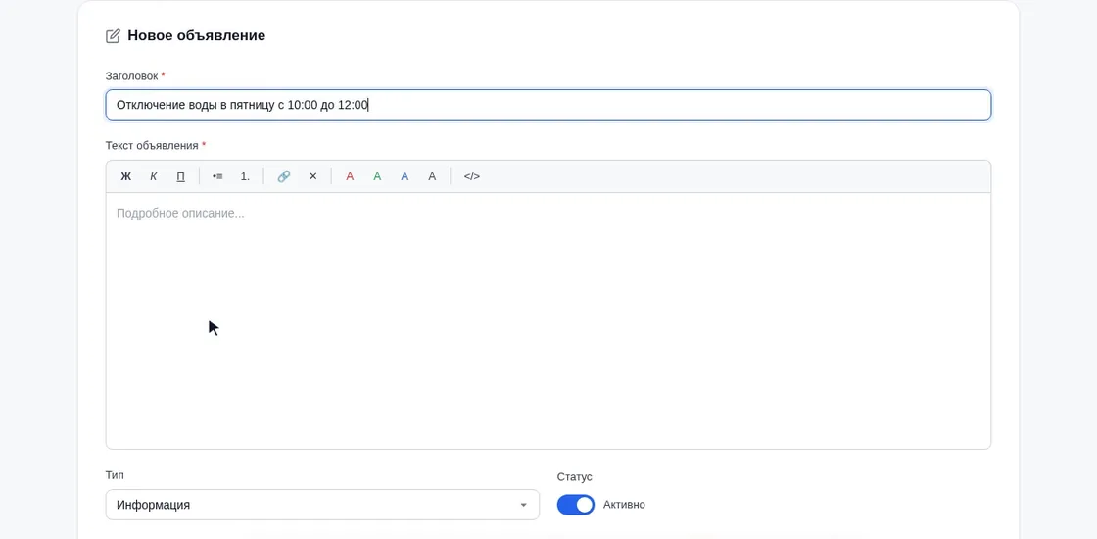This screenshot has height=539, width=1097.
Task: Apply default dark text color
Action: point(432,176)
